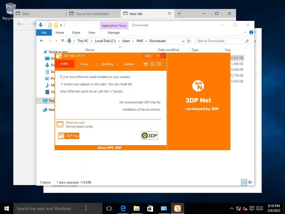Open the Manage tab under Application Tools
This screenshot has height=214, width=285.
pos(114,33)
